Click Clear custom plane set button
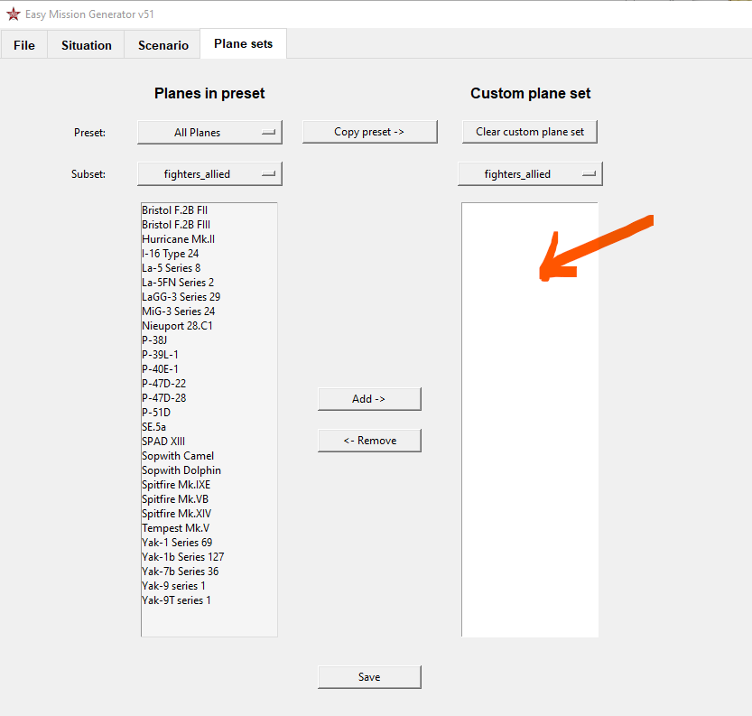The width and height of the screenshot is (752, 716). (x=529, y=132)
